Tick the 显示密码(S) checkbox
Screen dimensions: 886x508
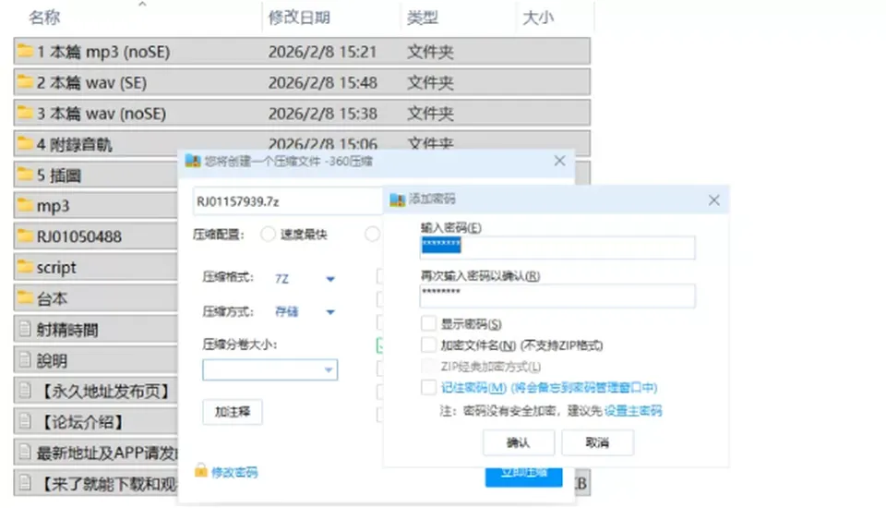(428, 323)
